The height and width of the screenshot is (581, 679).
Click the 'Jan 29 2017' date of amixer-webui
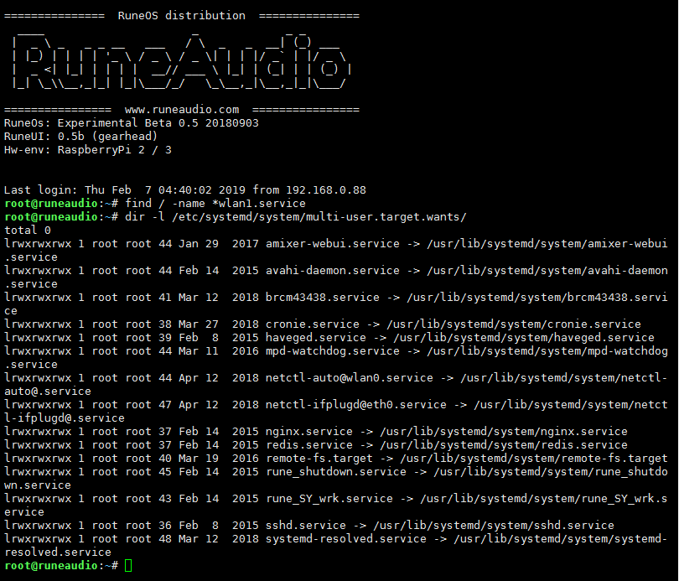[x=218, y=244]
